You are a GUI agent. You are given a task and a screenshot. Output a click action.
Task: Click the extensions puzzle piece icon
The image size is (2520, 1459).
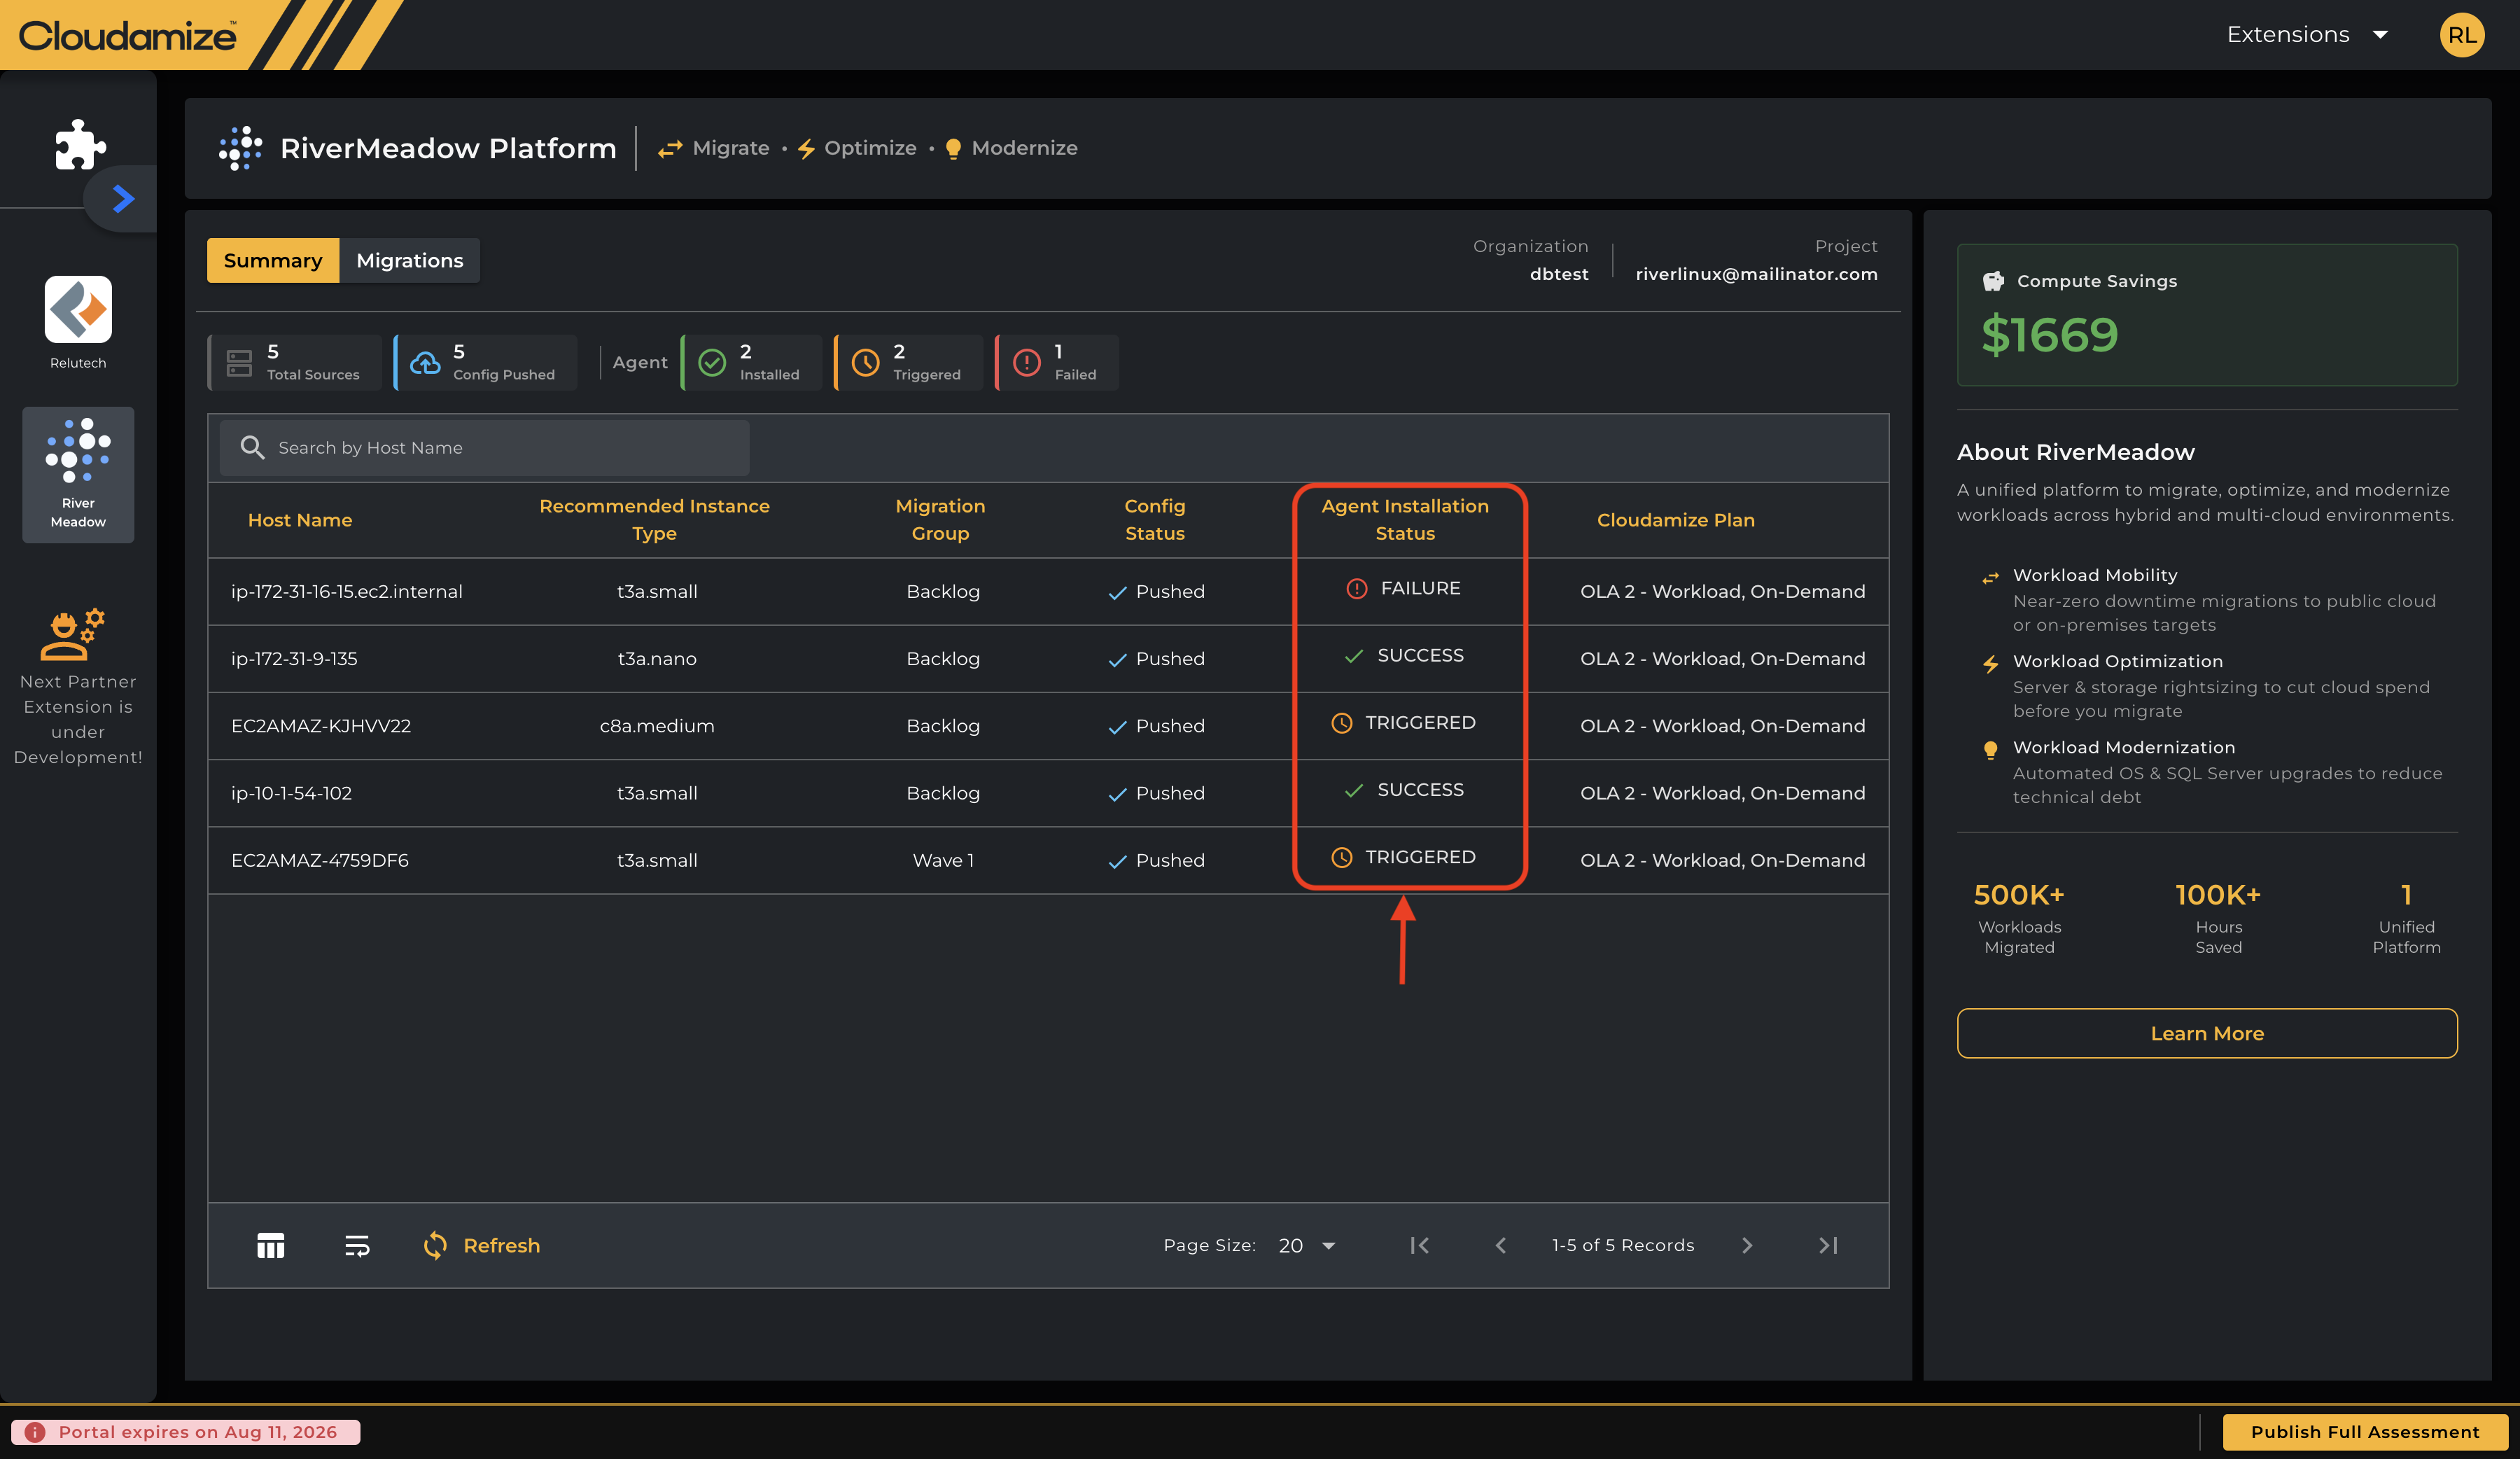[x=79, y=145]
